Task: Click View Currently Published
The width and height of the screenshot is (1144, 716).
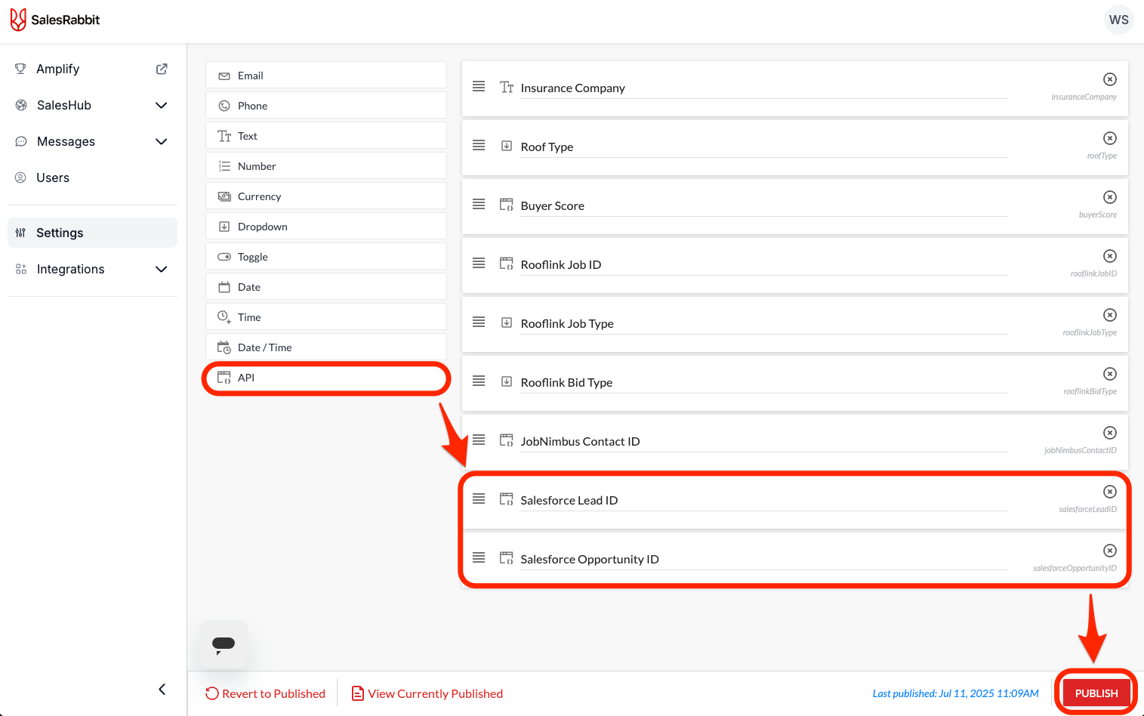Action: 427,693
